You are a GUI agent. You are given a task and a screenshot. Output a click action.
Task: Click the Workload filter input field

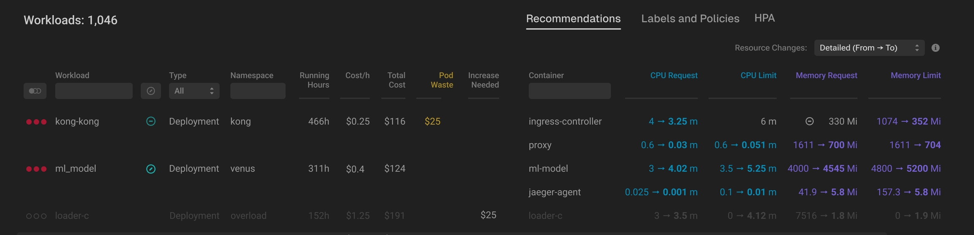pos(94,91)
